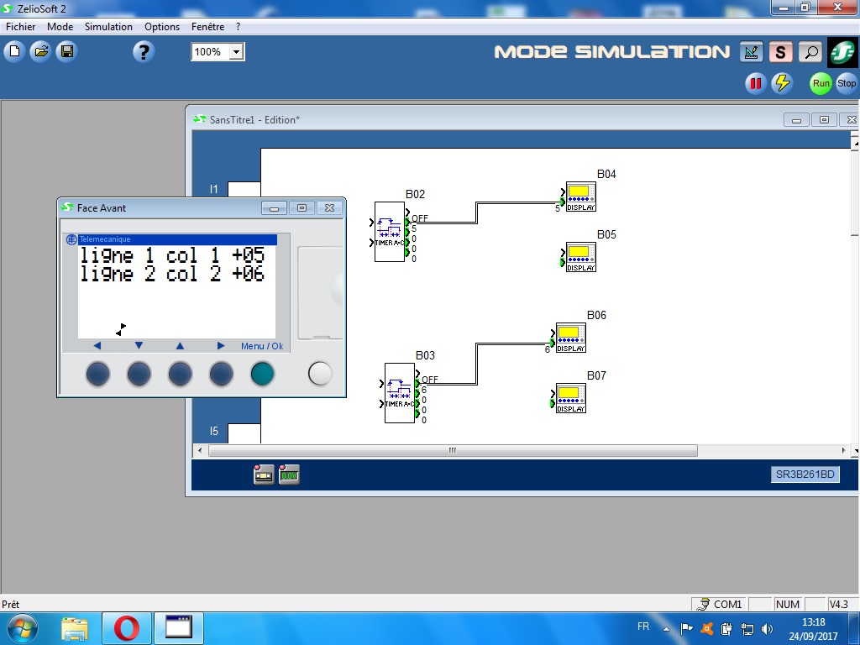Open the Fenêtre menu
Viewport: 860px width, 645px height.
point(207,27)
